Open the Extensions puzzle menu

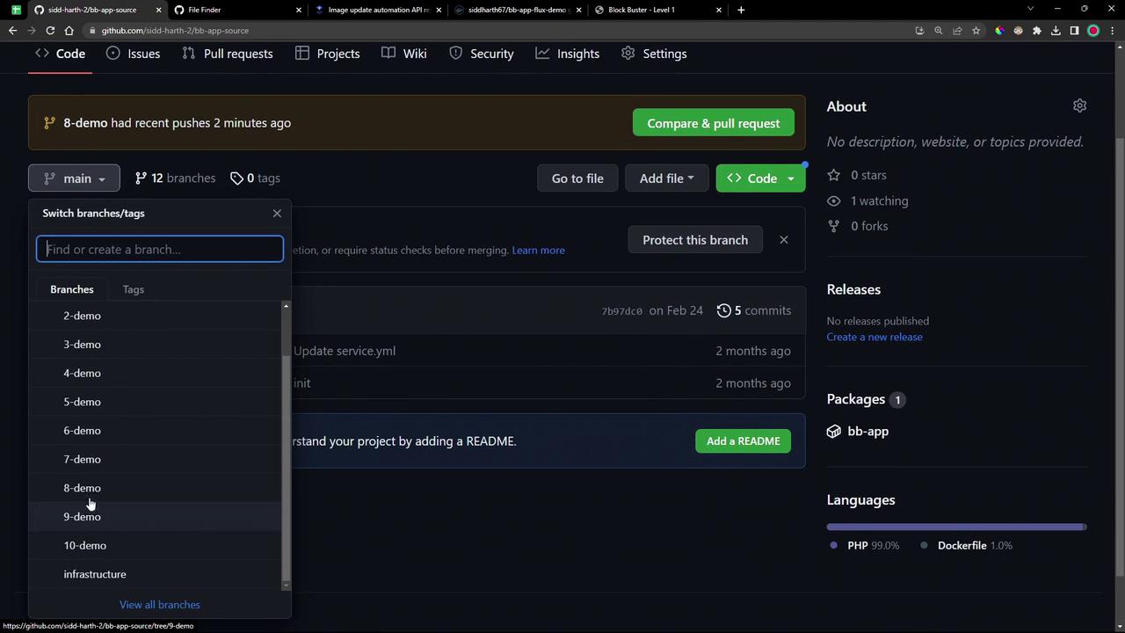(x=1037, y=31)
